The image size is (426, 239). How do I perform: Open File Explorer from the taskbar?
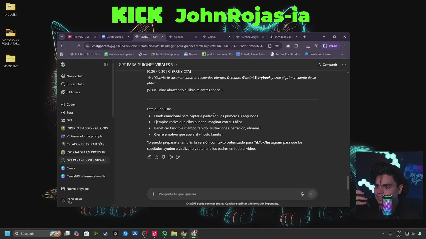click(174, 234)
